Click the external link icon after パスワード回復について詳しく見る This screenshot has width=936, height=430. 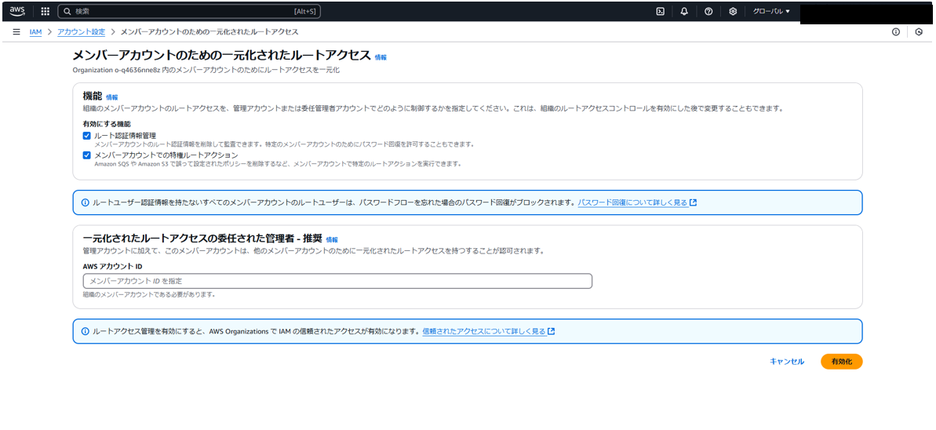pyautogui.click(x=693, y=202)
